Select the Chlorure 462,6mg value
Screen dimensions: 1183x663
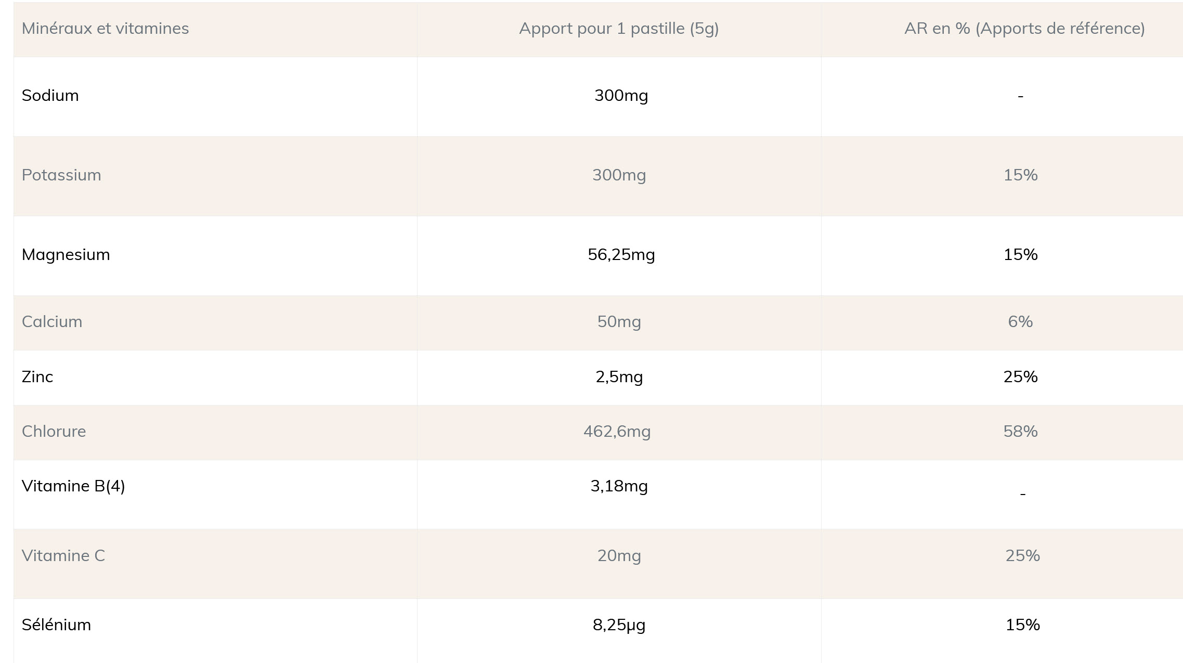point(617,432)
